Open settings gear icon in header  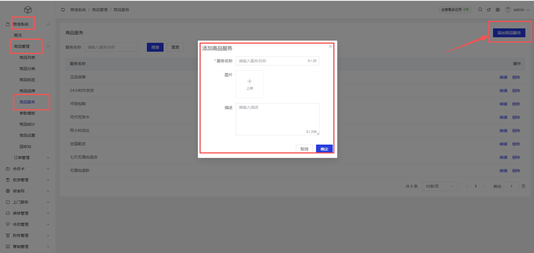[x=498, y=10]
